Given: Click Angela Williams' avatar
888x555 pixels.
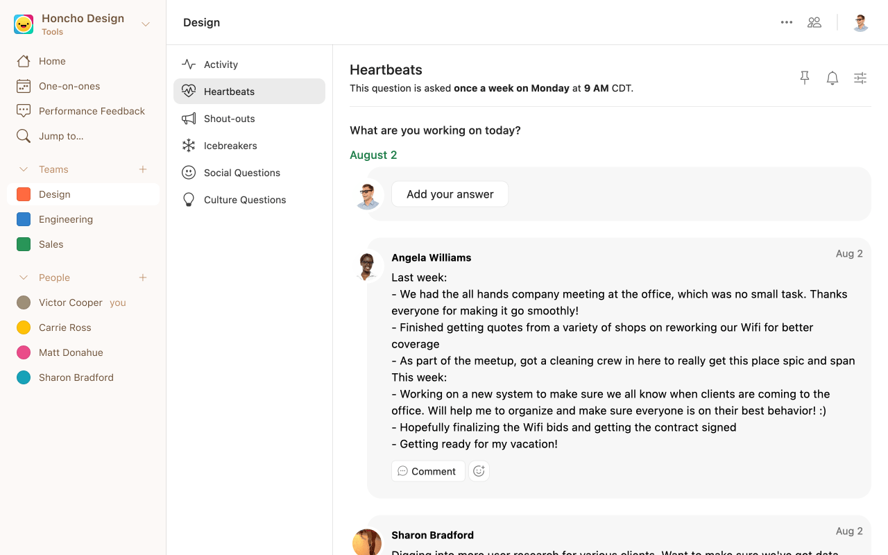Looking at the screenshot, I should click(x=368, y=266).
